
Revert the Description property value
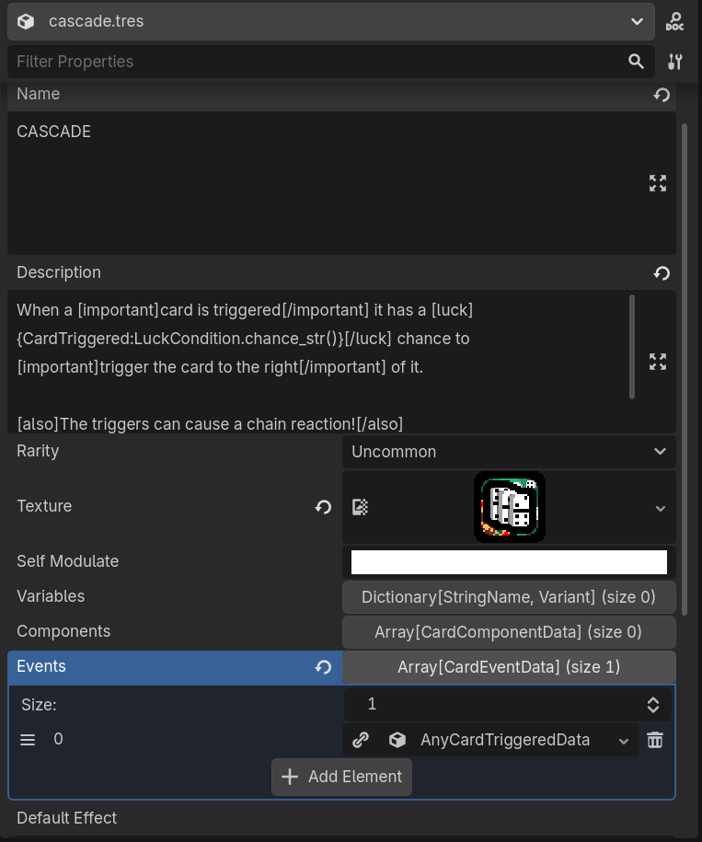pos(661,273)
